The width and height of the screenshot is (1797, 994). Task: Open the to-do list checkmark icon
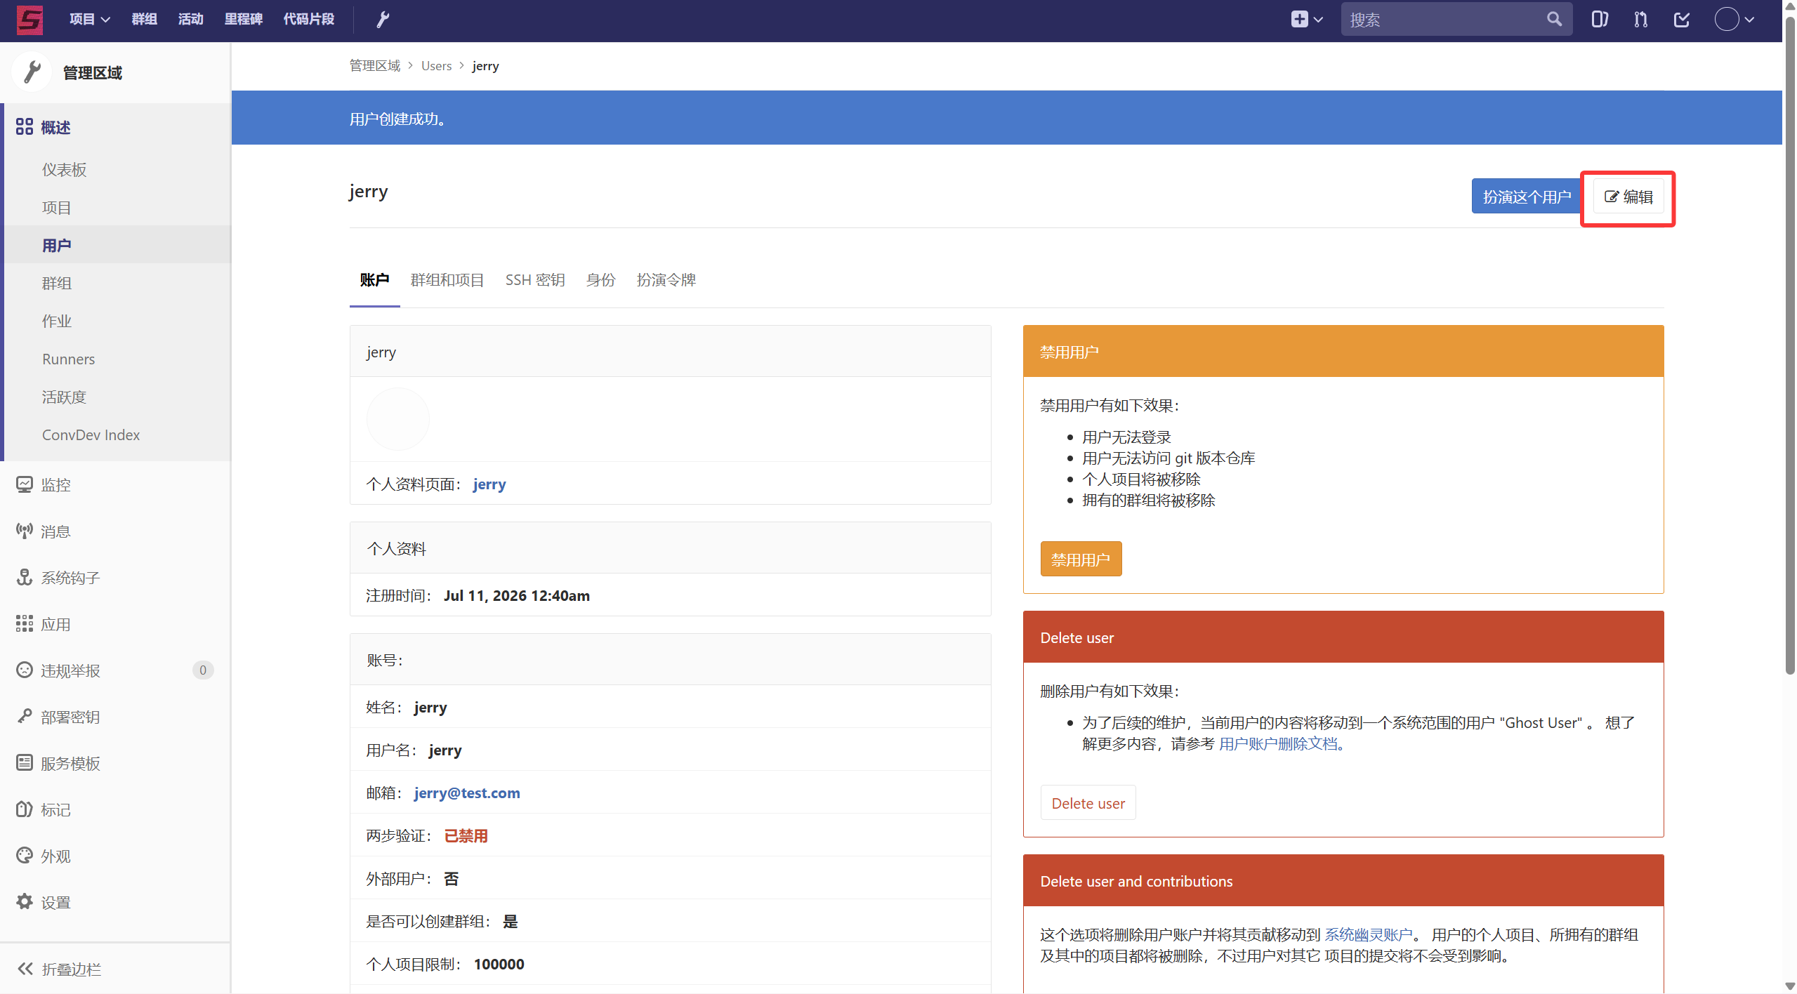point(1682,20)
